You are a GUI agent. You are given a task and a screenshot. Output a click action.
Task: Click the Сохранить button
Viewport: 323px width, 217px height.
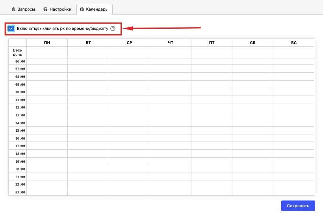pos(298,206)
